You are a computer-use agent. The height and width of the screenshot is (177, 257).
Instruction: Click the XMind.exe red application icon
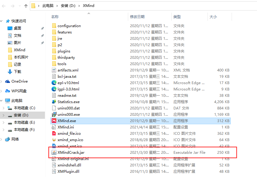click(x=54, y=121)
